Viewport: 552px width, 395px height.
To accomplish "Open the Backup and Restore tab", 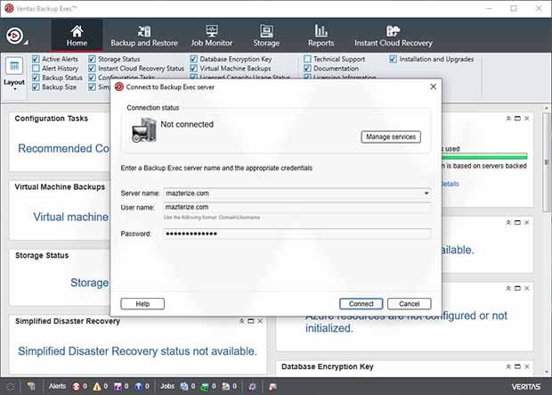I will (x=144, y=36).
